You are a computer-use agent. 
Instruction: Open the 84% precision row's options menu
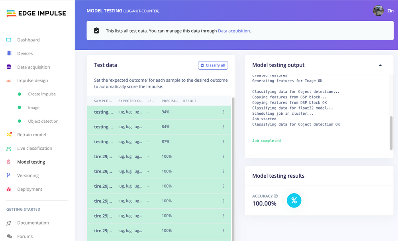pos(224,127)
